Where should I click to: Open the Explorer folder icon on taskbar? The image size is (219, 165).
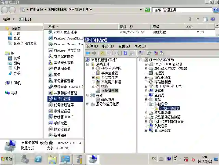pos(52,159)
